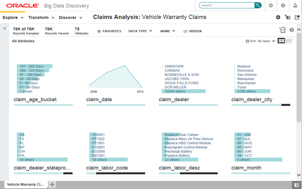The height and width of the screenshot is (189, 302).
Task: Click the All Attributes heading
Action: click(x=23, y=41)
